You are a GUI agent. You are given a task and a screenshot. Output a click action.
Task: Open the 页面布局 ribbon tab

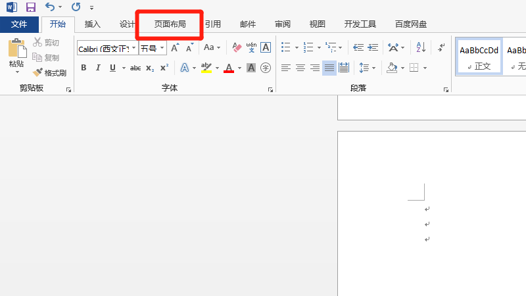170,24
